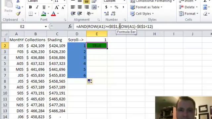
Task: Click the Borders icon
Action: point(31,14)
